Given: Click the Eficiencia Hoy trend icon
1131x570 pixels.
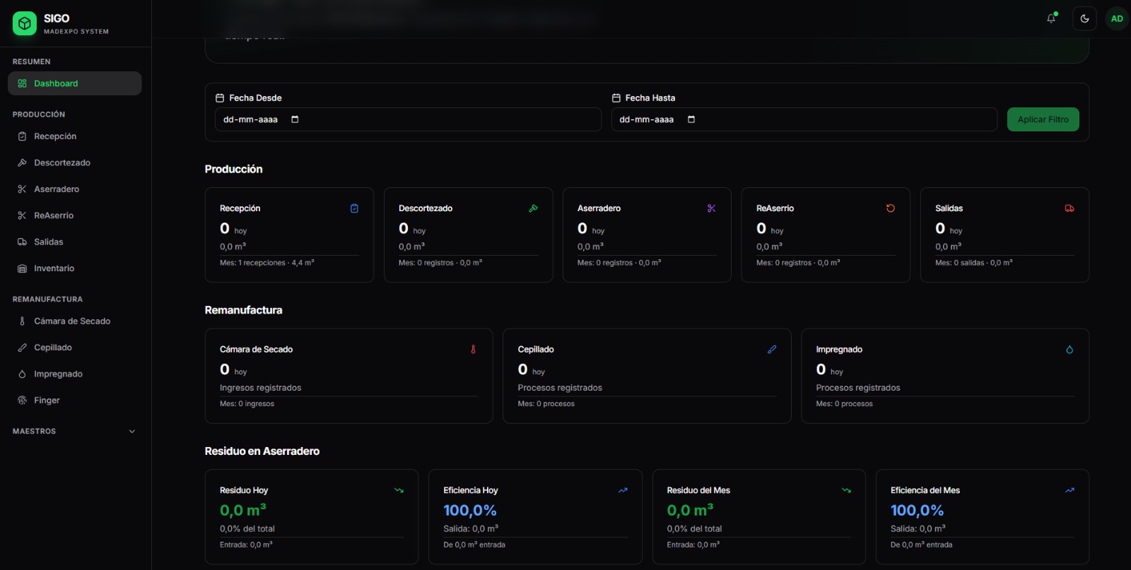Looking at the screenshot, I should (623, 490).
